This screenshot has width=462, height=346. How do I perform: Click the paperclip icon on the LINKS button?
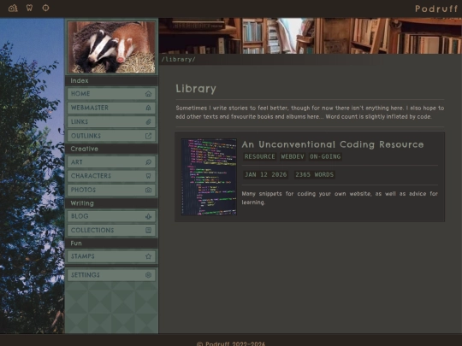point(148,122)
